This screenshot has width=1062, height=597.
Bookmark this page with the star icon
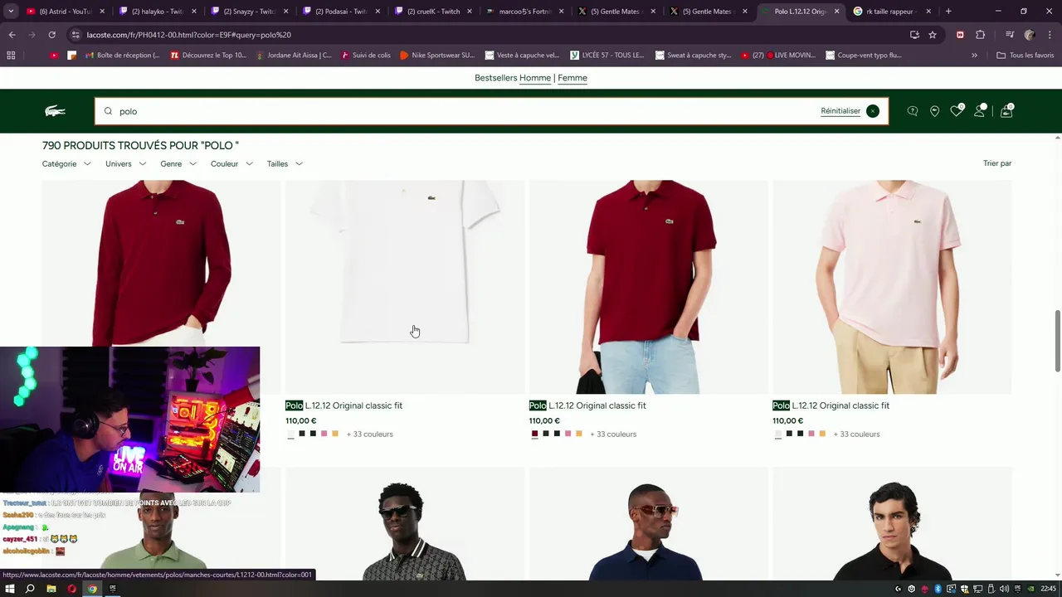[933, 35]
